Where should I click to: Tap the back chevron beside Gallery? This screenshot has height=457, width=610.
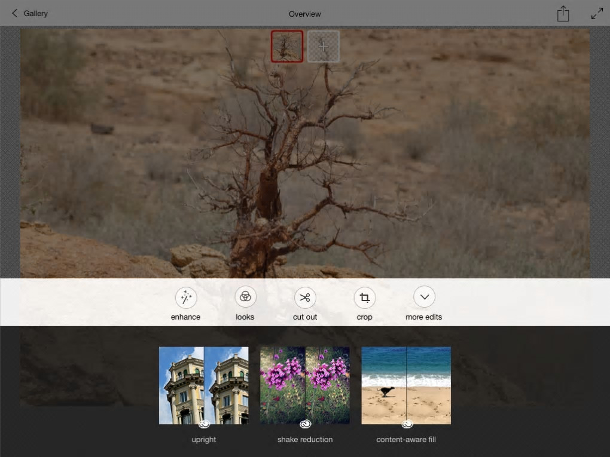pyautogui.click(x=14, y=13)
